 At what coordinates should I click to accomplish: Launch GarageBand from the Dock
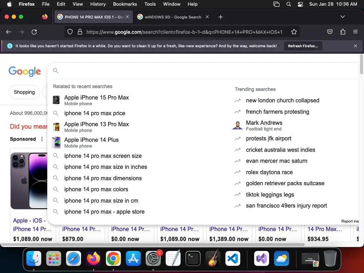click(213, 258)
